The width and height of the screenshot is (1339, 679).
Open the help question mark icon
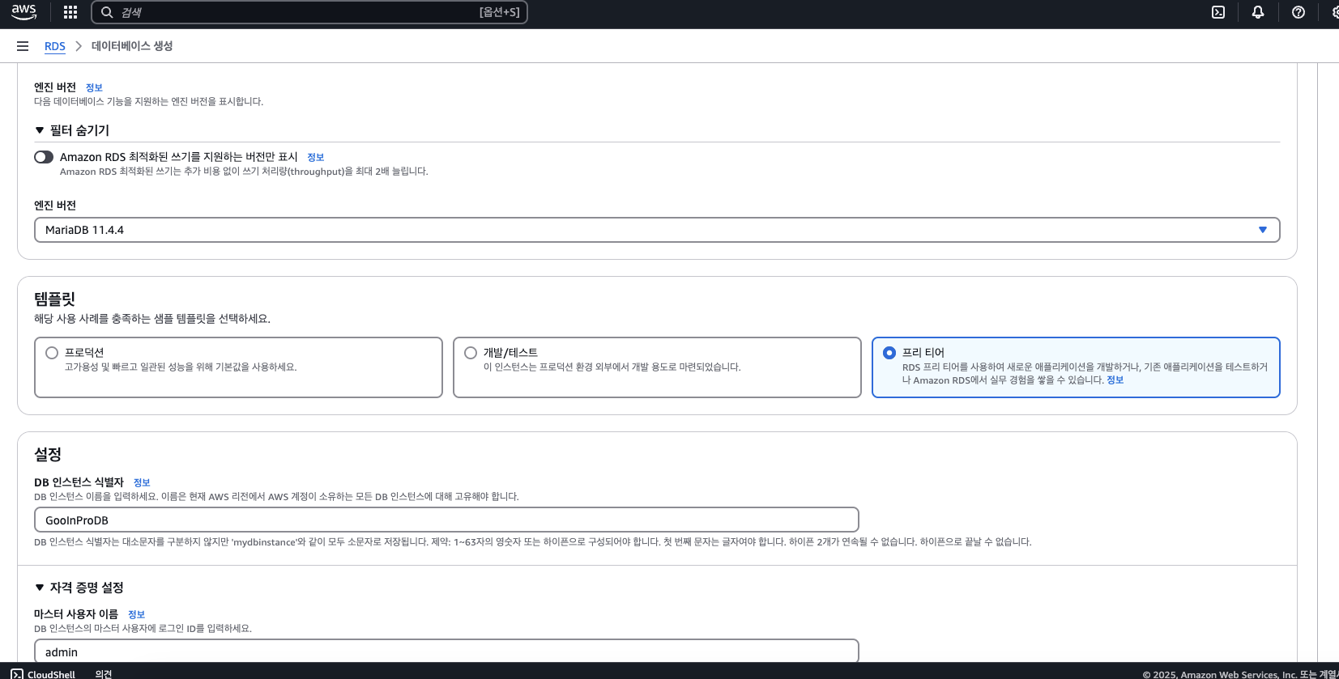(x=1298, y=12)
